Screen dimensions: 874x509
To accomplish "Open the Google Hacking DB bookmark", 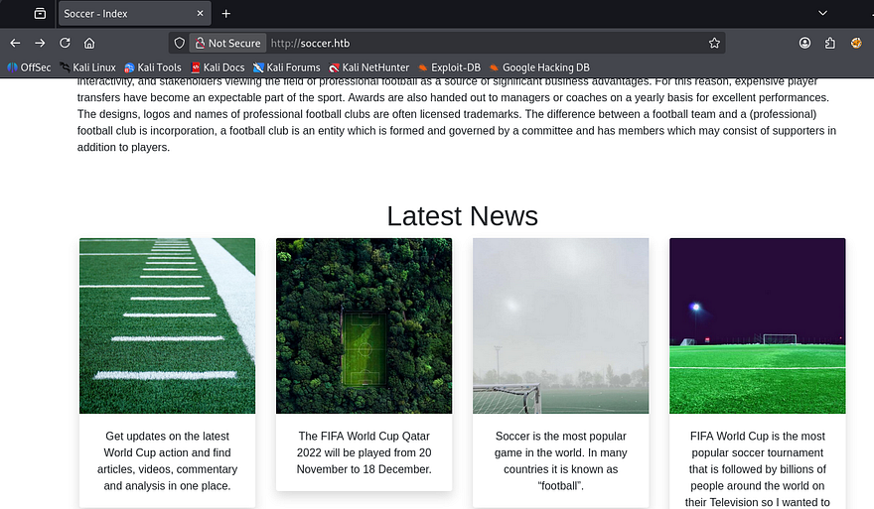I will [541, 67].
